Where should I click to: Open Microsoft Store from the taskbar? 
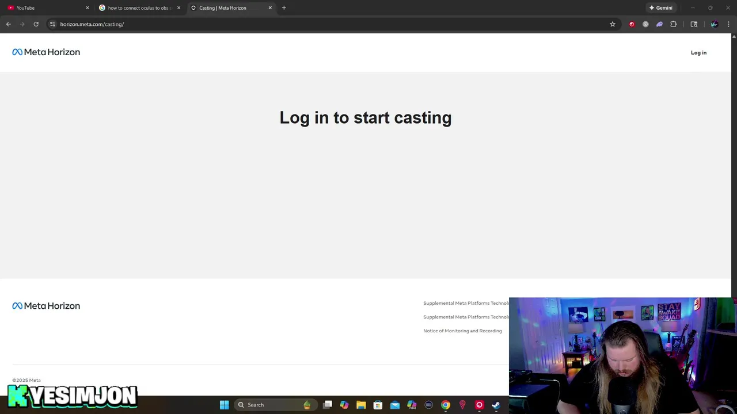pyautogui.click(x=378, y=405)
